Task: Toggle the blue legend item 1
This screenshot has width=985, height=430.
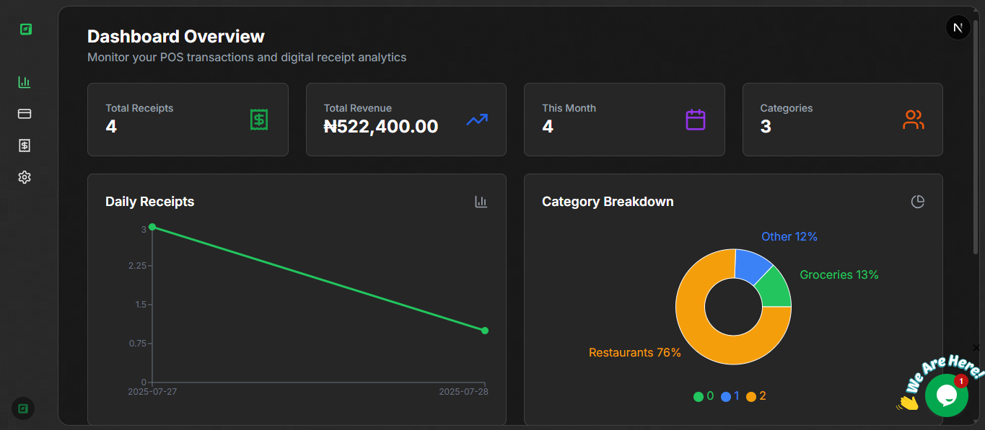Action: pos(730,396)
